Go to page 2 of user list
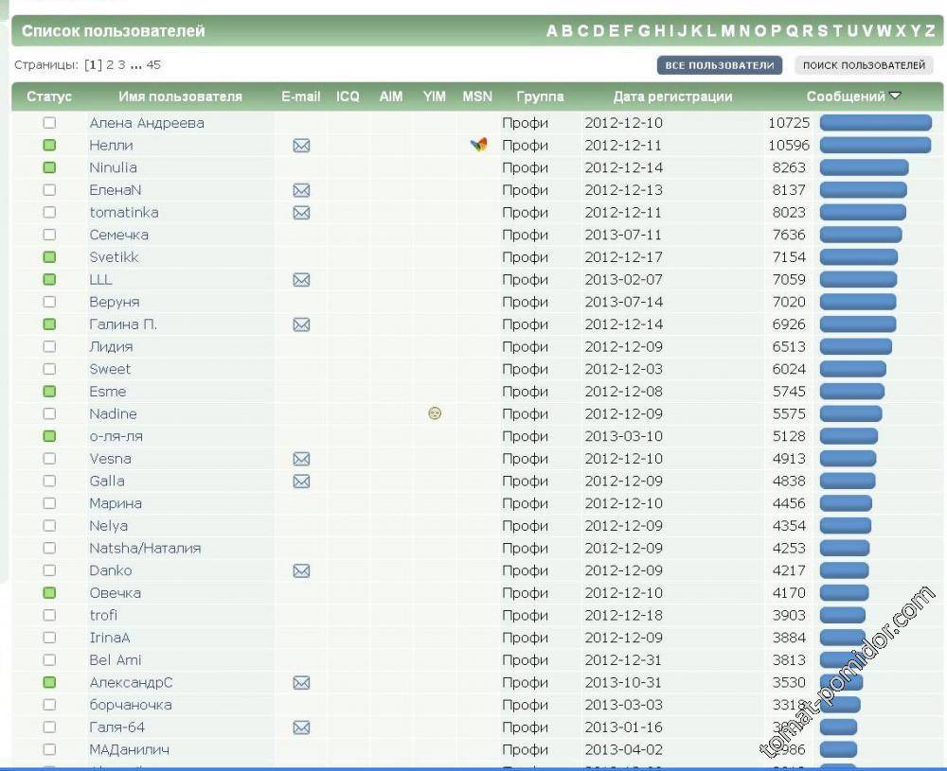Screen dimensions: 947x771 [x=110, y=65]
